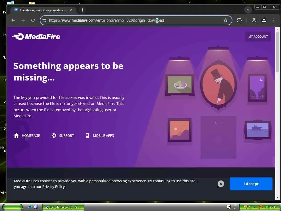Minimize the browser window
This screenshot has height=211, width=281.
(x=257, y=7)
